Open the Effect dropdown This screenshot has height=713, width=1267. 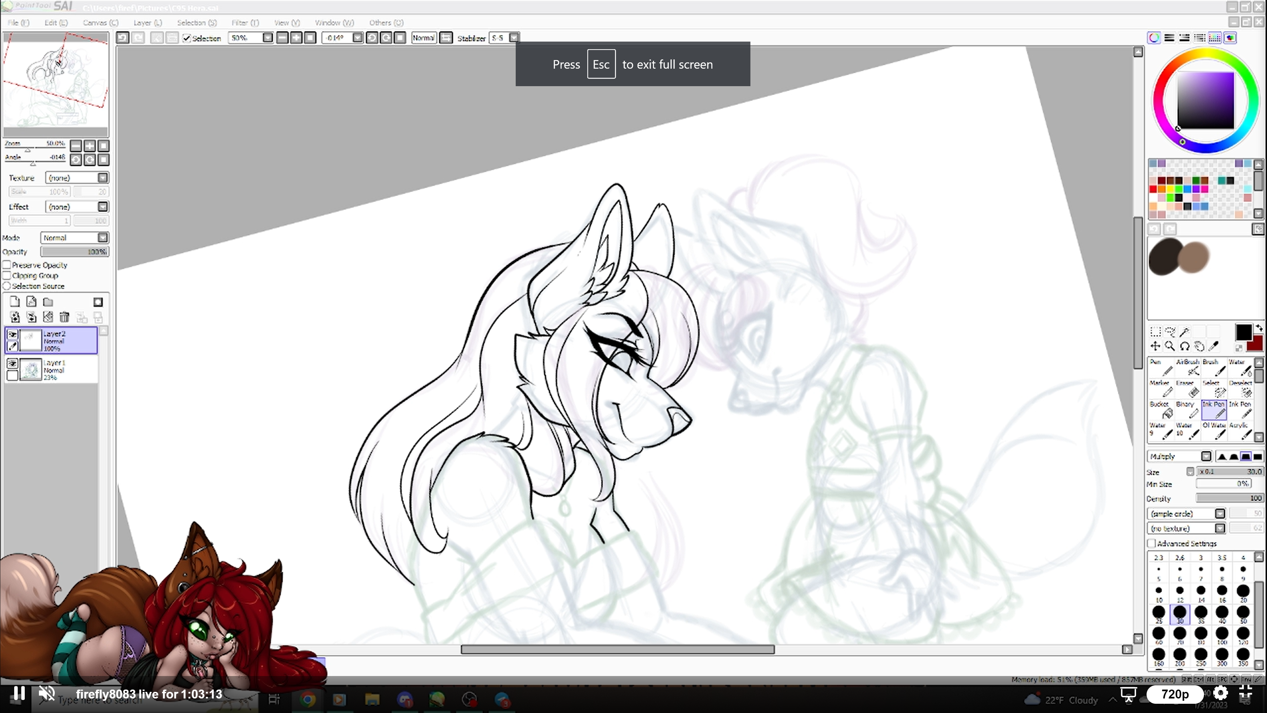(77, 207)
